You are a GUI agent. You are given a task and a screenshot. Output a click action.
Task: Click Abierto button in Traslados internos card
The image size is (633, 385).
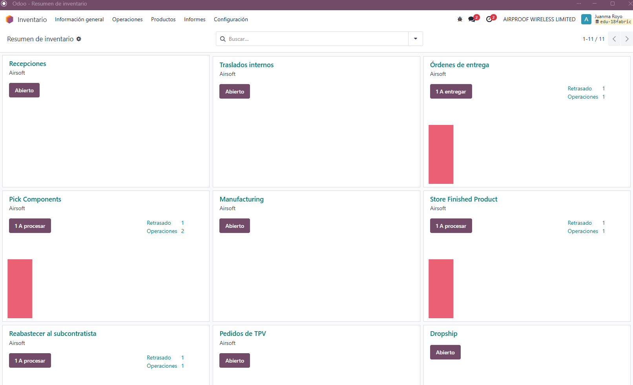pos(235,92)
